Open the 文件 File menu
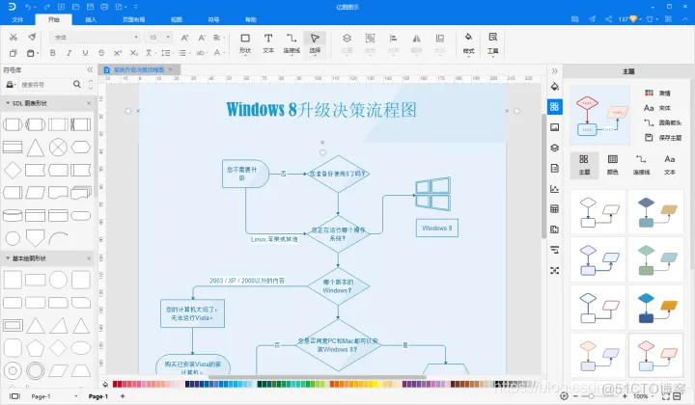Screen dimensions: 695x405 coord(17,19)
